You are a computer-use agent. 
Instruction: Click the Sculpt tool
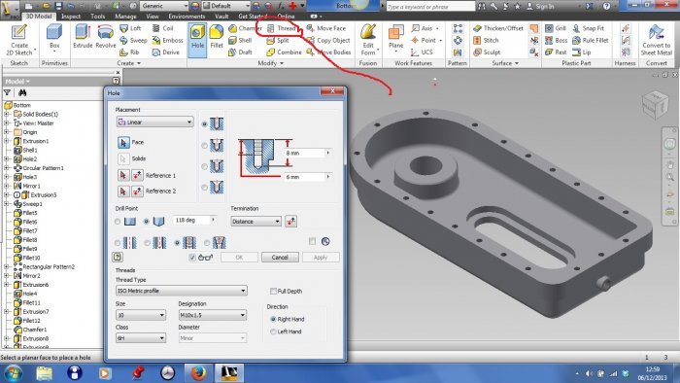(487, 52)
